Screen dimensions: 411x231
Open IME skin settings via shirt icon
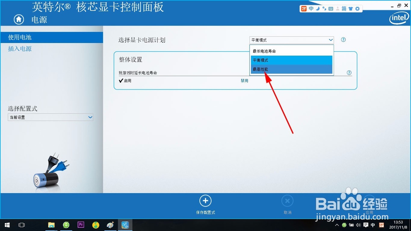[351, 9]
